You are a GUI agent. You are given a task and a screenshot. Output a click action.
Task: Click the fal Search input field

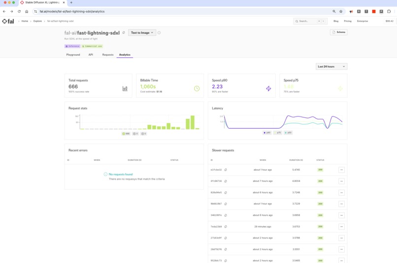310,21
